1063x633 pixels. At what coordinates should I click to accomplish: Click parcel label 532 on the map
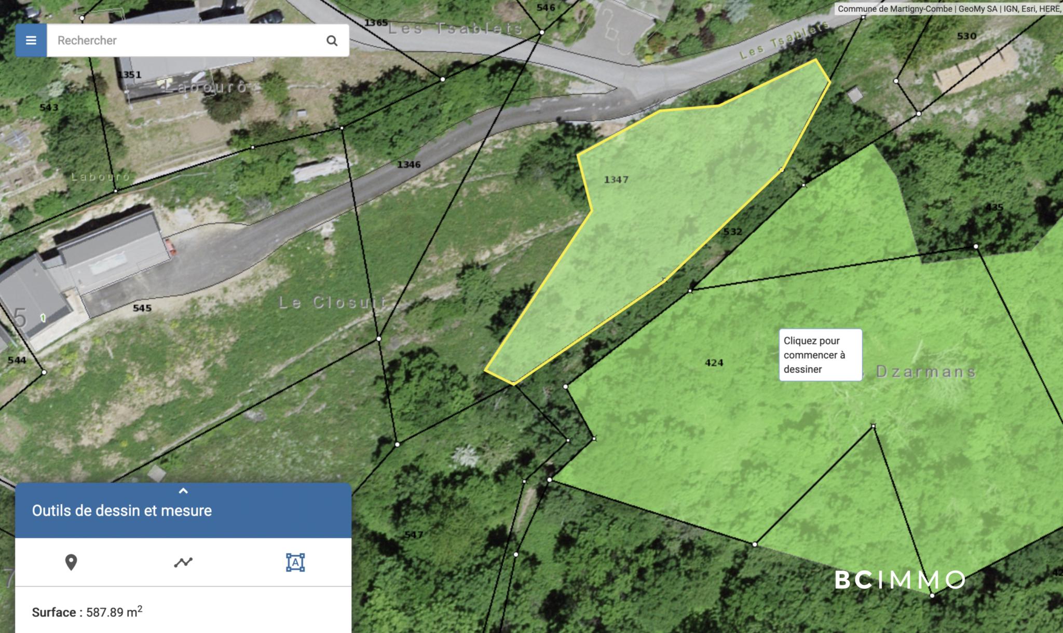pyautogui.click(x=732, y=232)
